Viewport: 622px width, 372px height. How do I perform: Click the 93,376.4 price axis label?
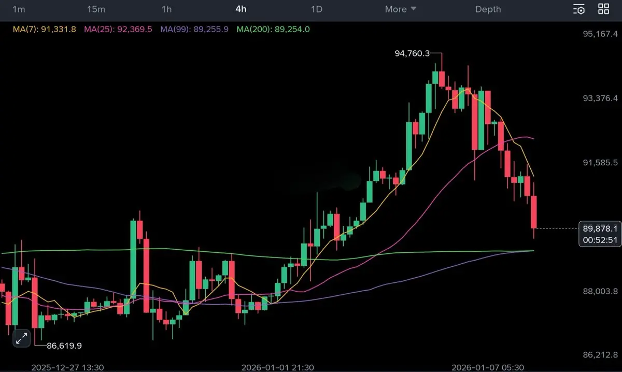[x=600, y=98]
